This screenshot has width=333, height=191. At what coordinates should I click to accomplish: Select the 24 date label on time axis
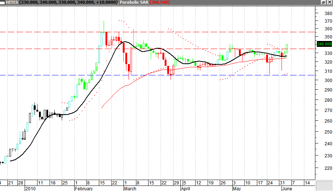pos(270,183)
